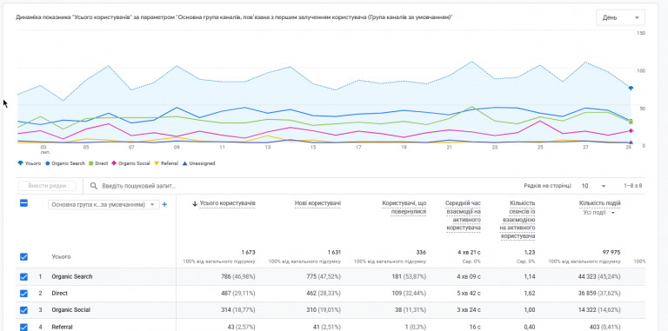This screenshot has width=668, height=331.
Task: Click the chart endpoint marker for Усього line
Action: tap(631, 88)
